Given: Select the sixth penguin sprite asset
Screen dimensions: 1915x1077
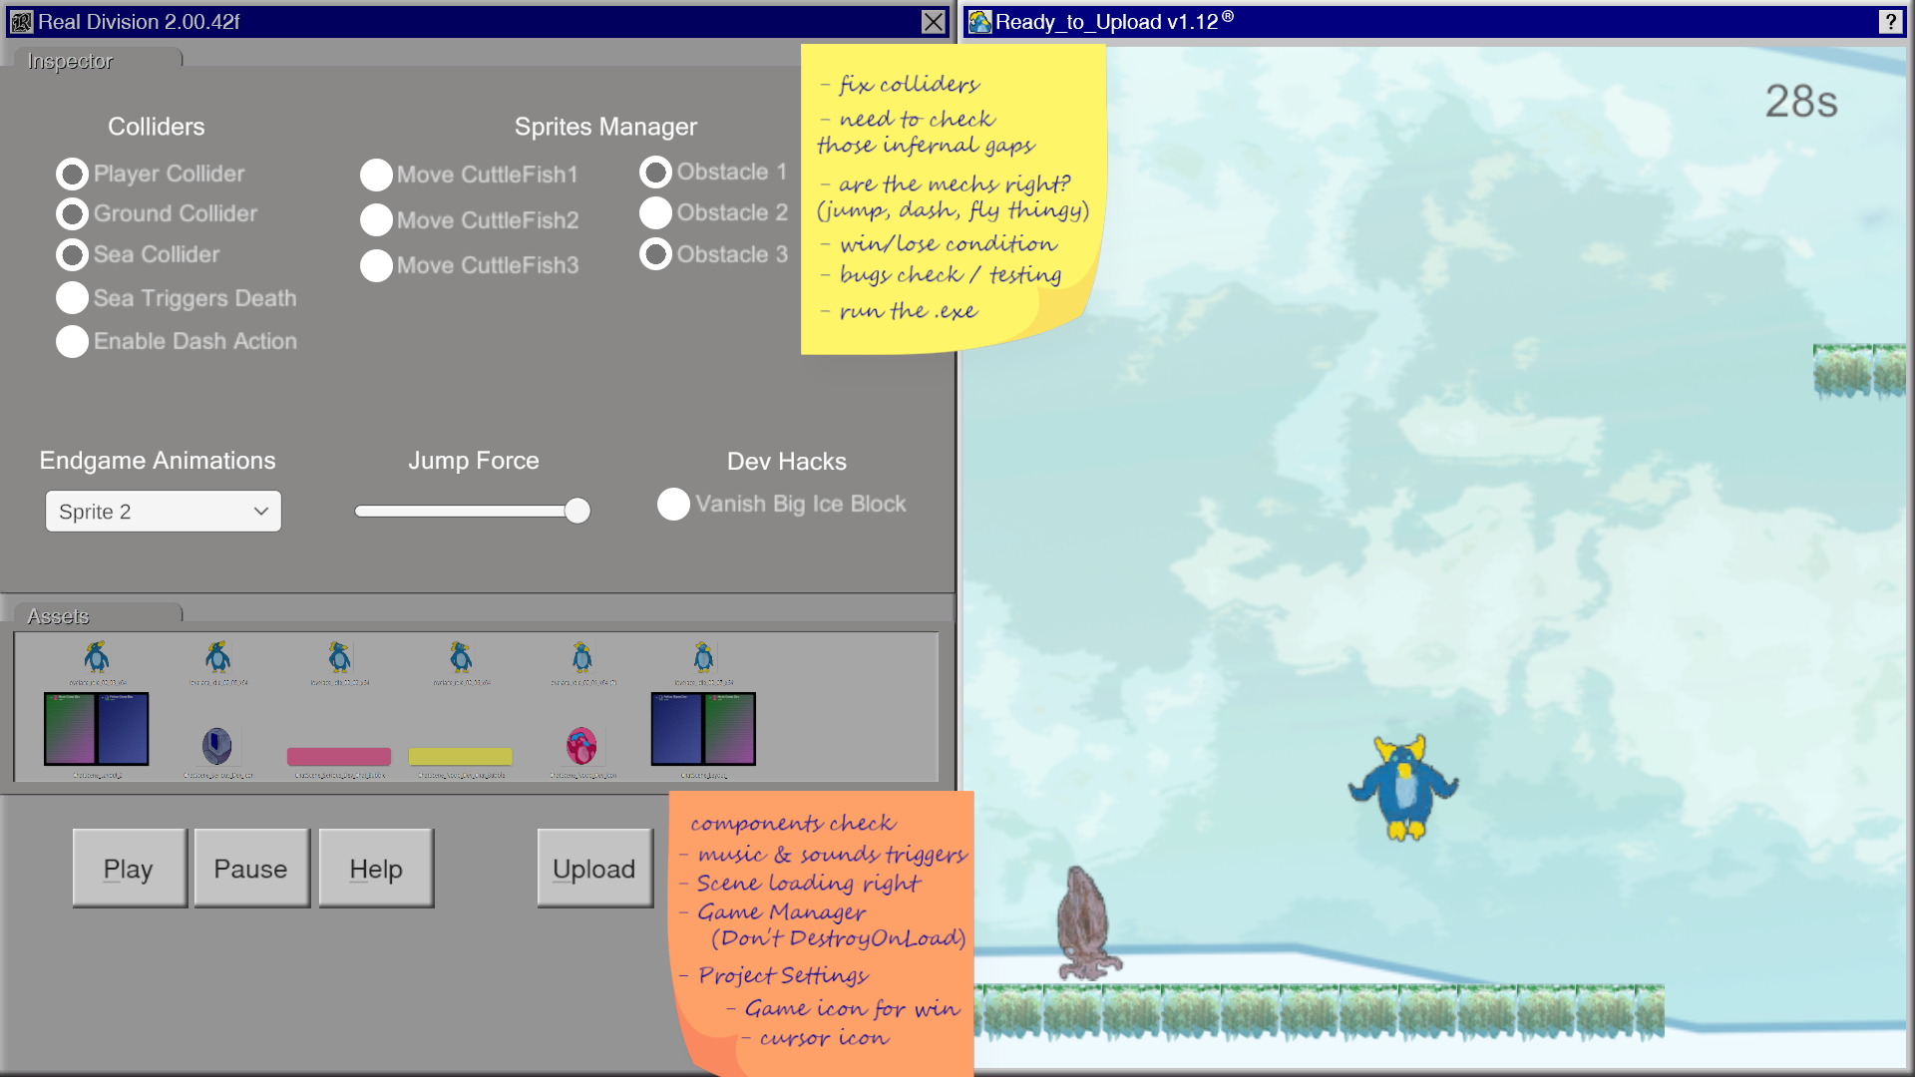Looking at the screenshot, I should click(703, 658).
